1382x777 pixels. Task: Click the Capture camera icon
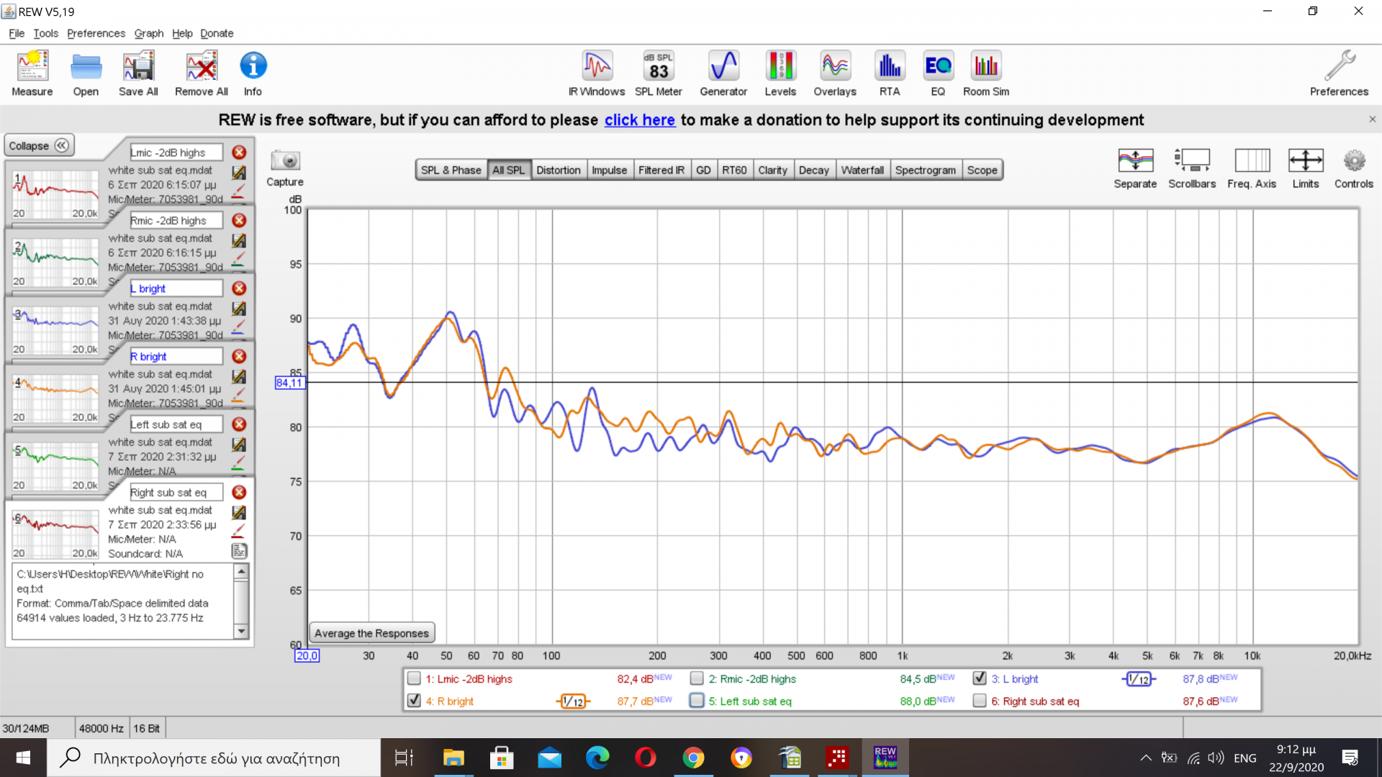tap(285, 160)
